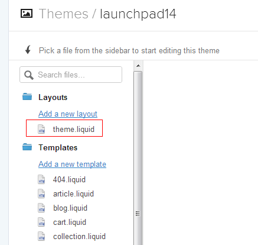Image resolution: width=258 pixels, height=245 pixels.
Task: Click the Search files input field
Action: tap(71, 75)
